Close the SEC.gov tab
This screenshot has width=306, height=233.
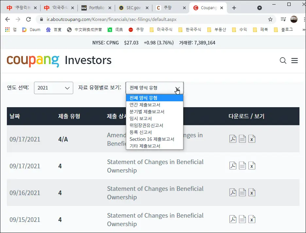point(147,8)
